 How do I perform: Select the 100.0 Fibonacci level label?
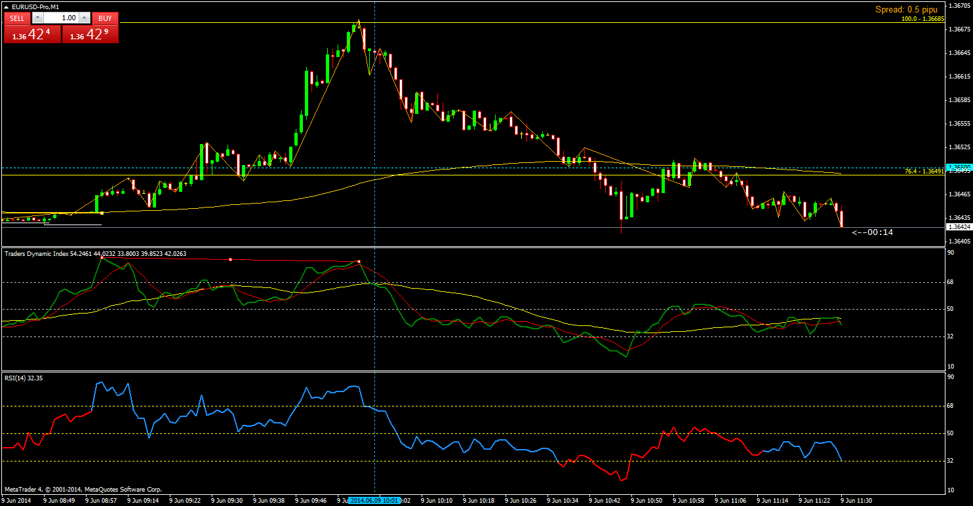click(x=923, y=19)
